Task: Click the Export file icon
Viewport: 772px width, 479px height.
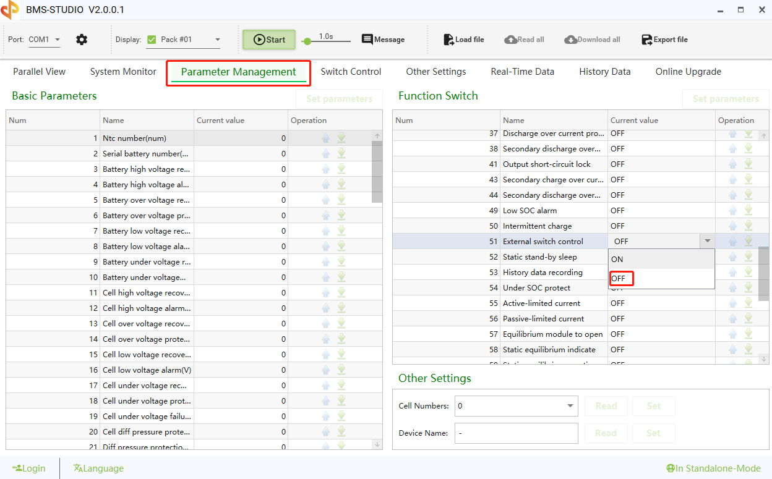Action: click(x=647, y=40)
